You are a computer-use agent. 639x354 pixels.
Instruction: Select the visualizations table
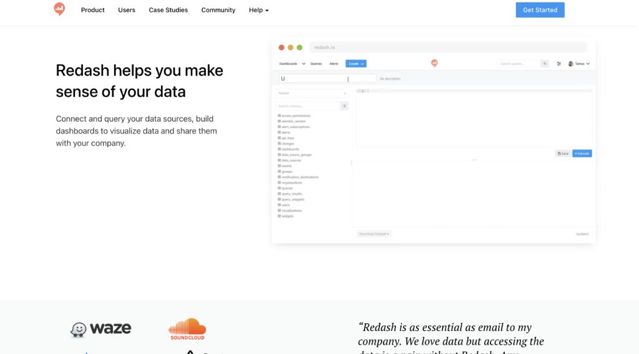(x=290, y=211)
